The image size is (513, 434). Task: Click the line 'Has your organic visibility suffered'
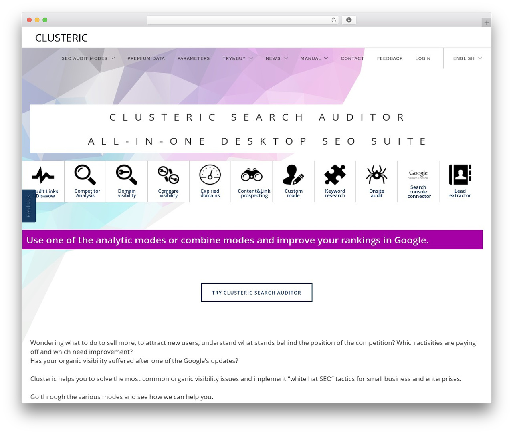[134, 361]
